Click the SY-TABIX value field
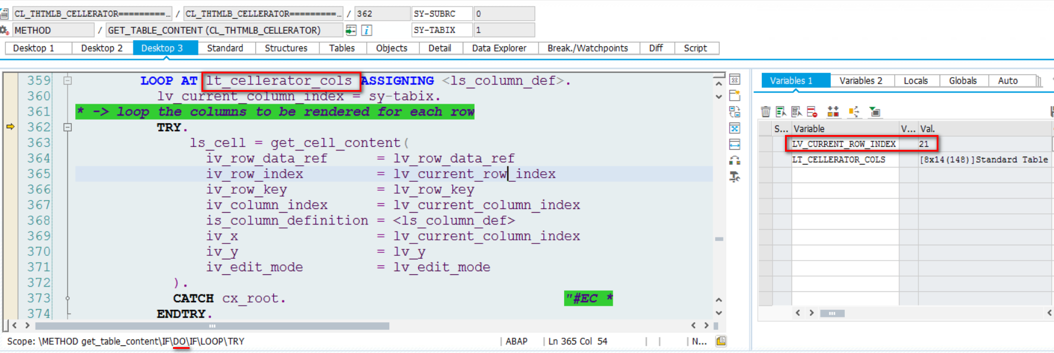Image resolution: width=1054 pixels, height=353 pixels. click(x=504, y=30)
